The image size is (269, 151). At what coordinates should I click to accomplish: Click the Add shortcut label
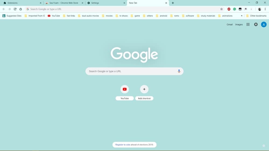point(144,98)
